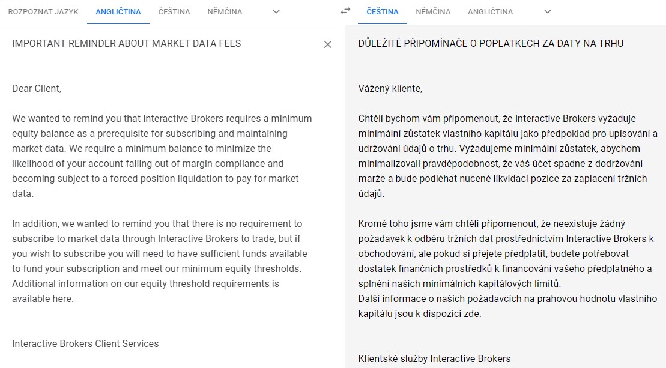Swap the source and target languages
Viewport: 666px width, 368px height.
(344, 11)
